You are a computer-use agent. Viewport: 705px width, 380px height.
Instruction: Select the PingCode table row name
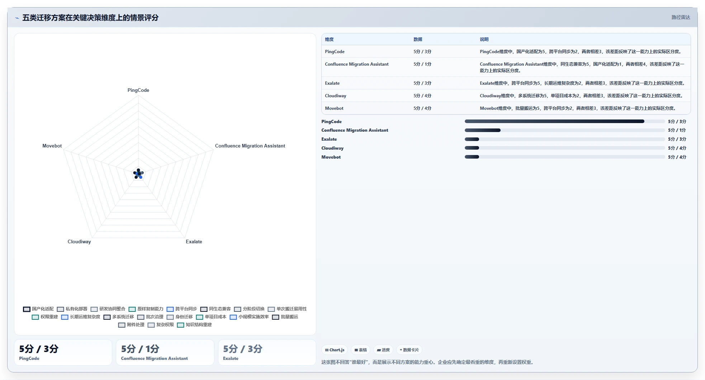335,52
